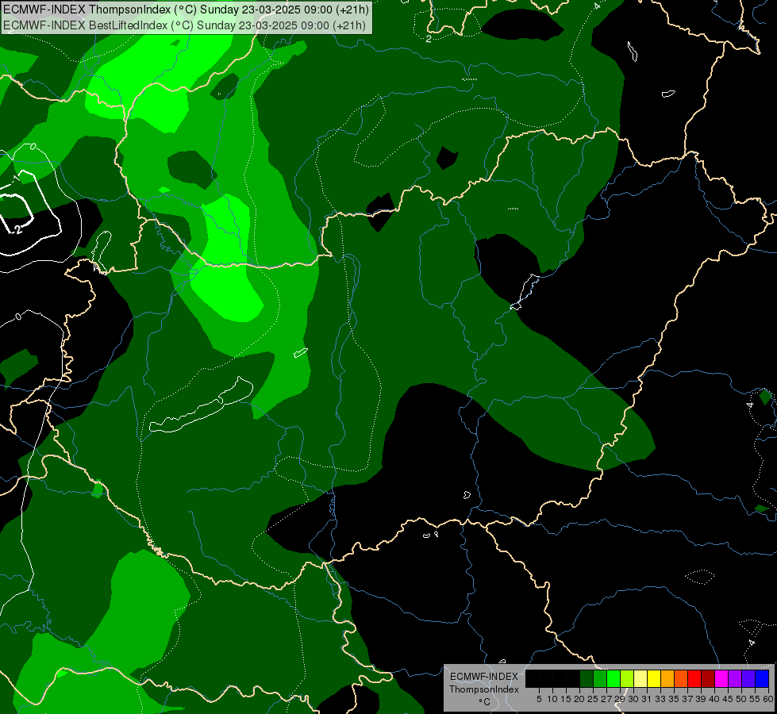
Task: Select the bright green 27–29 legend swatch
Action: [x=613, y=678]
